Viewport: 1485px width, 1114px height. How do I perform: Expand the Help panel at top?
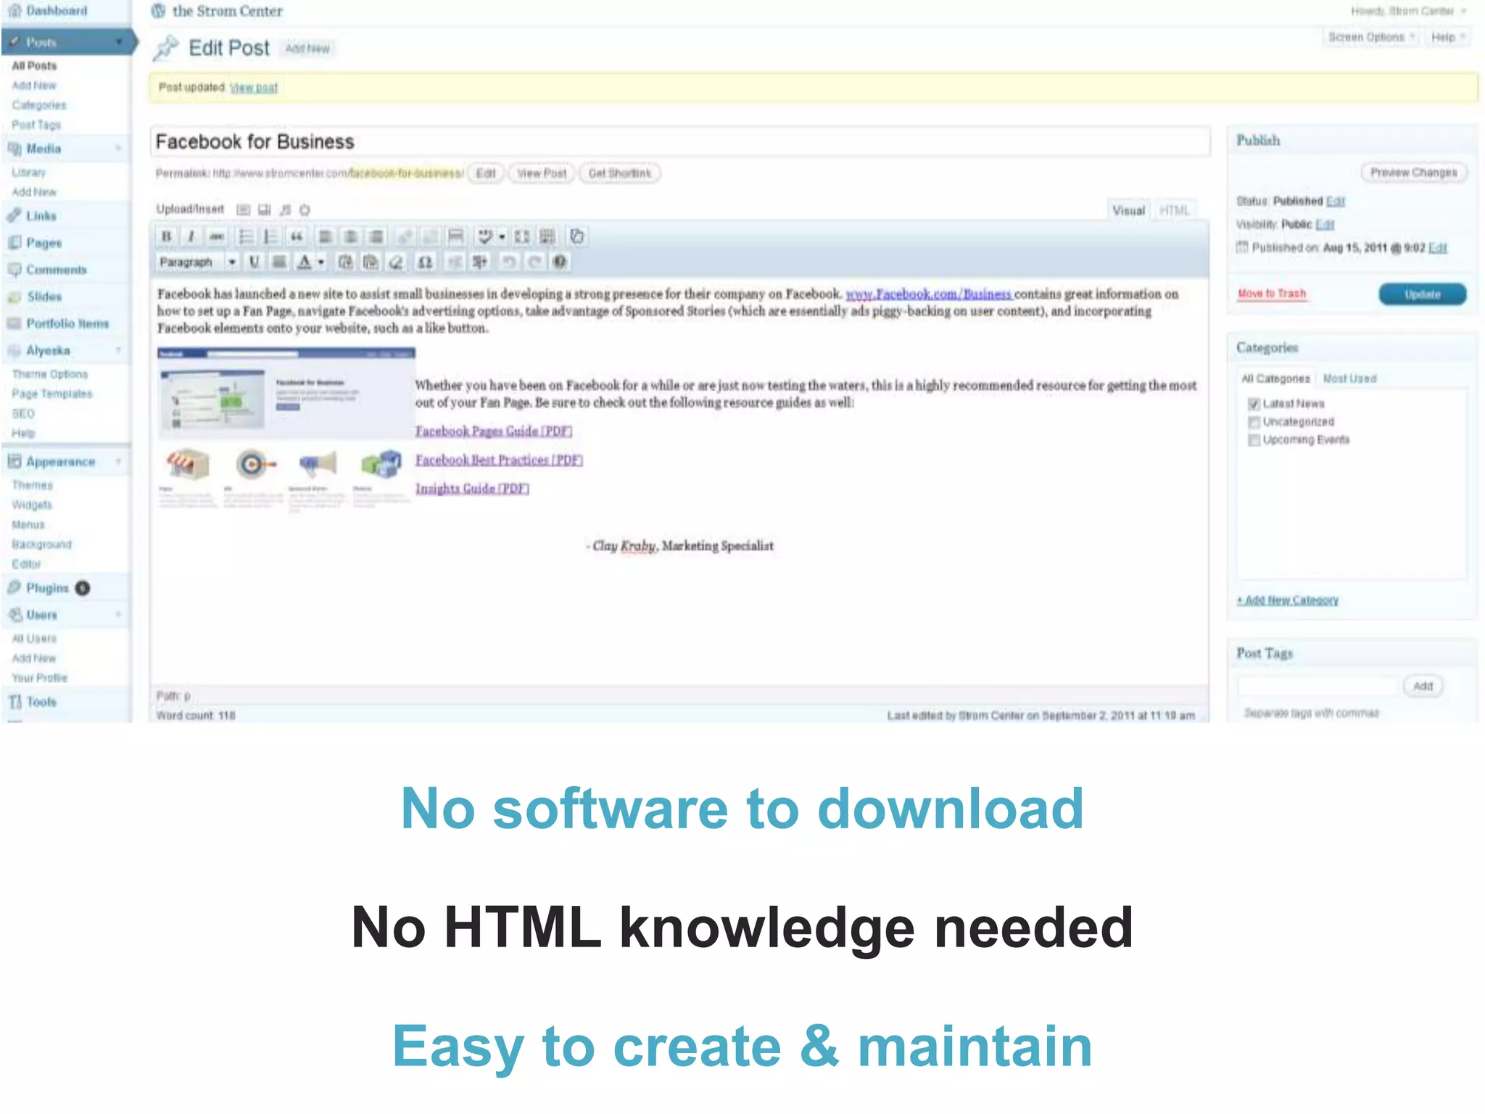tap(1448, 37)
